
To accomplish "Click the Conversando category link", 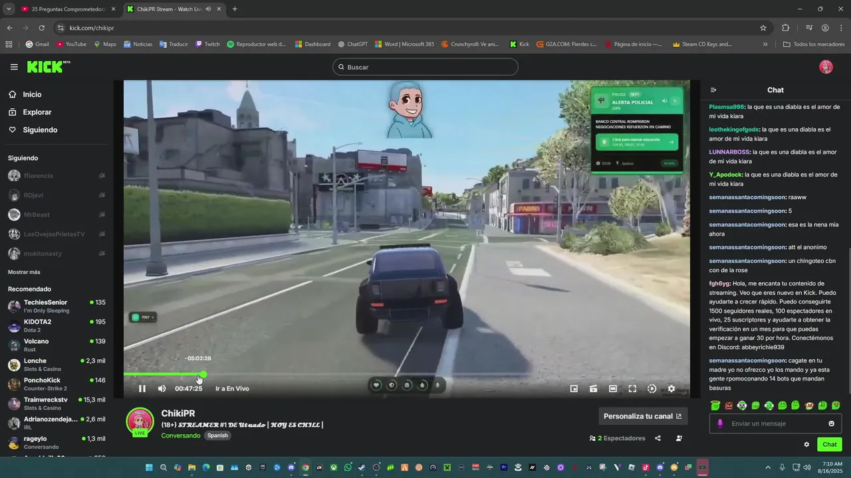I will (x=180, y=436).
